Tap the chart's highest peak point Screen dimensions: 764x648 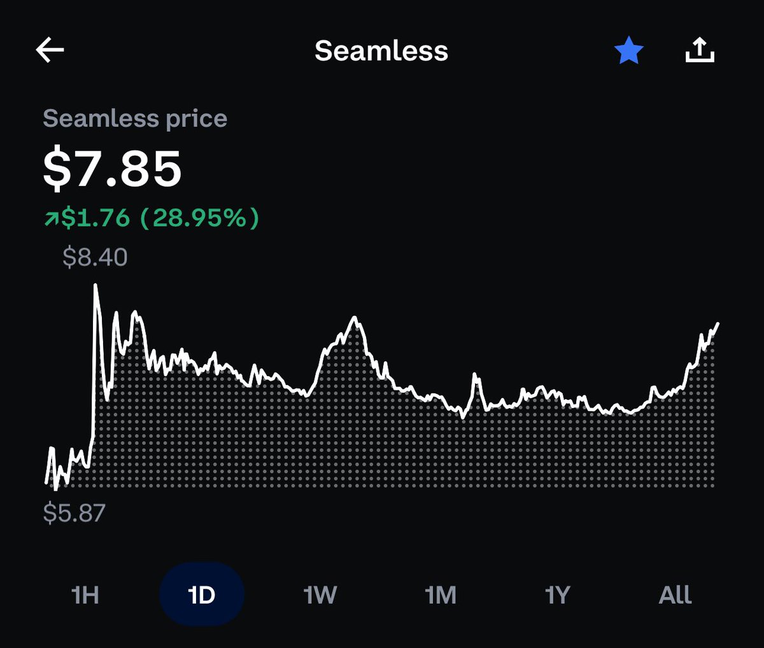pyautogui.click(x=95, y=286)
